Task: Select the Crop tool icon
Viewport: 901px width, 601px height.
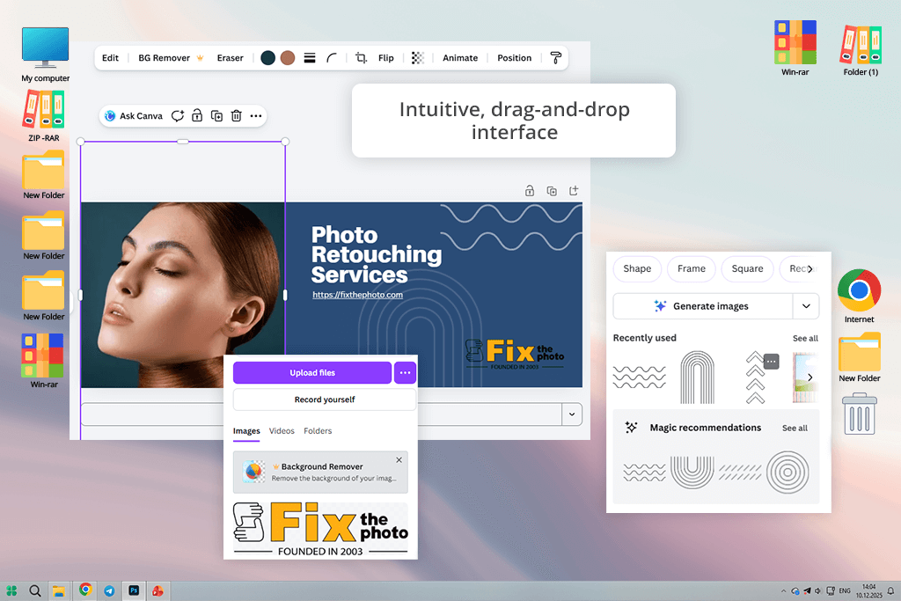Action: tap(361, 58)
